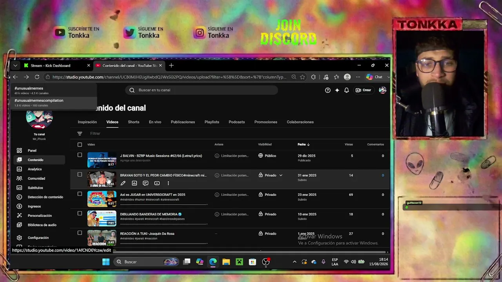Image resolution: width=502 pixels, height=282 pixels.
Task: Open analytics icon for BRAYAN SOTO video
Action: 135,183
